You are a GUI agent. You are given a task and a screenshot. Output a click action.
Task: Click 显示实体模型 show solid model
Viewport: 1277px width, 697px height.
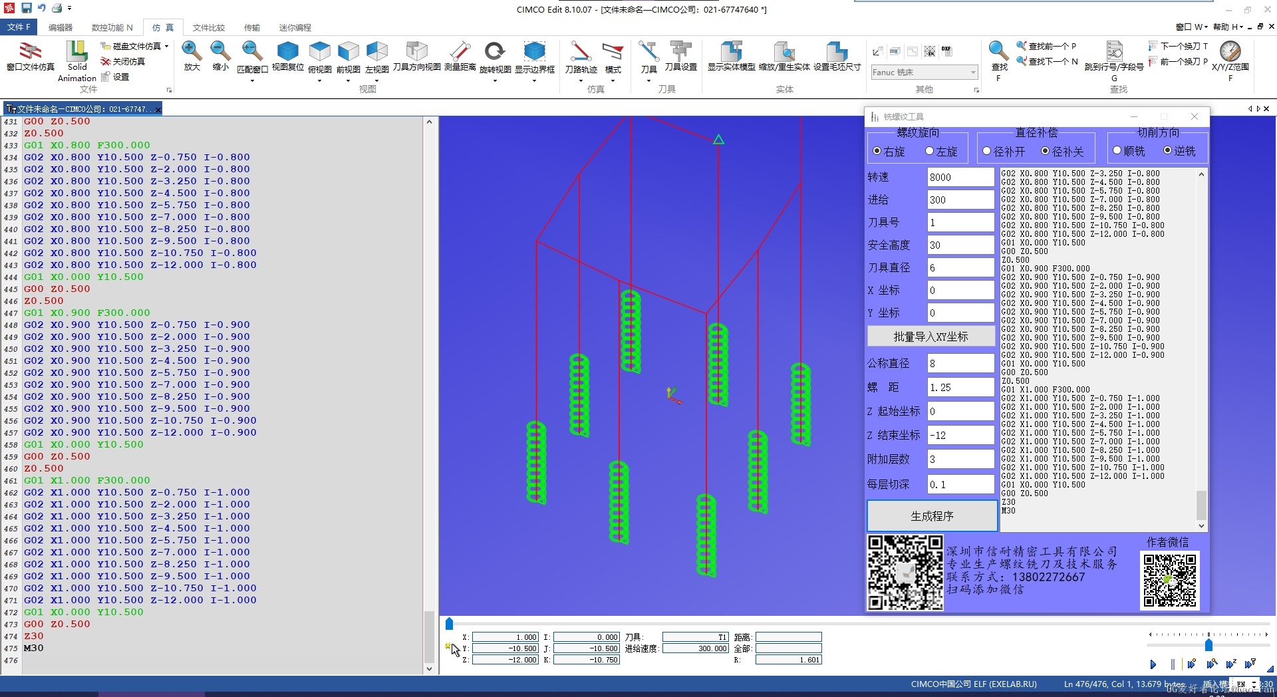point(731,51)
